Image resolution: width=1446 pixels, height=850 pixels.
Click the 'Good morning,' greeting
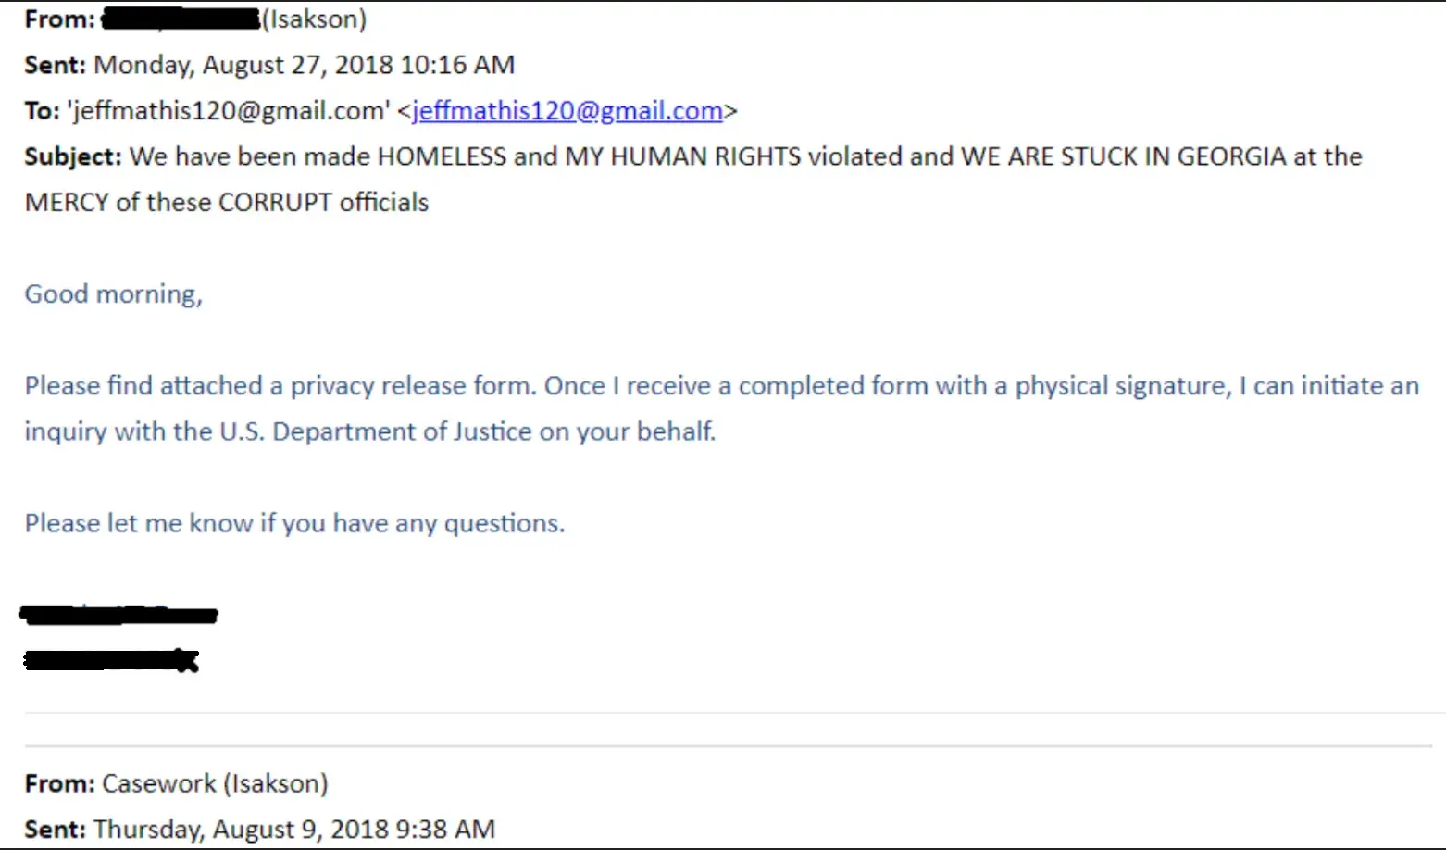coord(113,294)
